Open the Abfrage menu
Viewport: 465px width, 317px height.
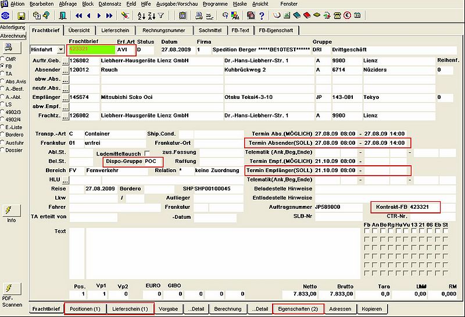coord(68,4)
